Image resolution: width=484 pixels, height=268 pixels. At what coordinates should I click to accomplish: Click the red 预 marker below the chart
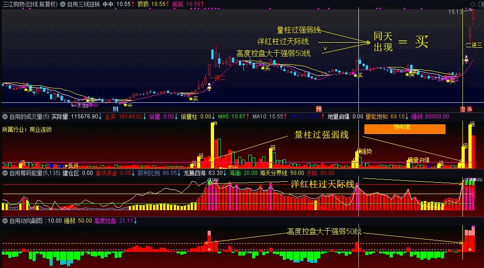tap(319, 109)
